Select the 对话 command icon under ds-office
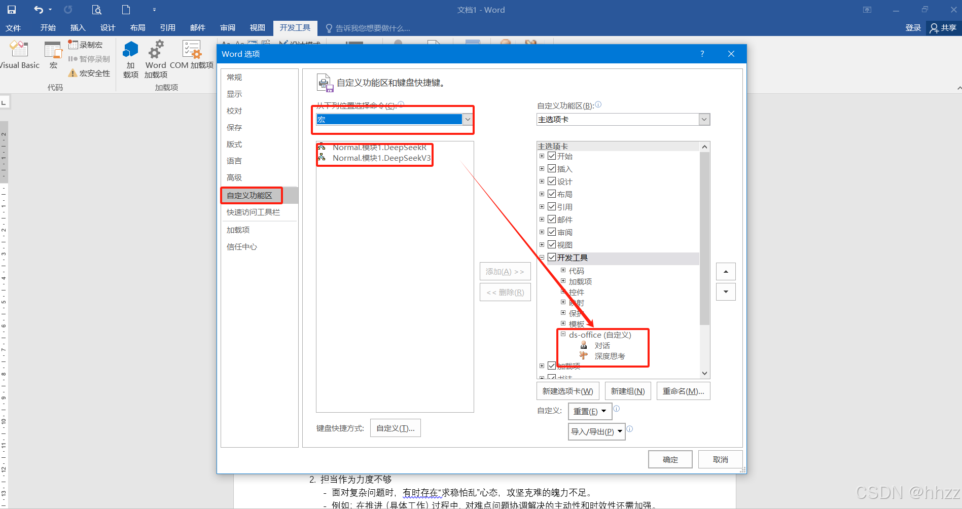 584,345
